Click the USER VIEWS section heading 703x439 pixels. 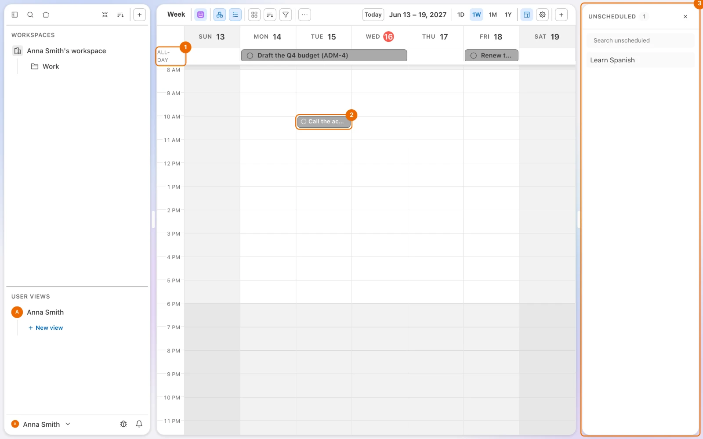[31, 297]
